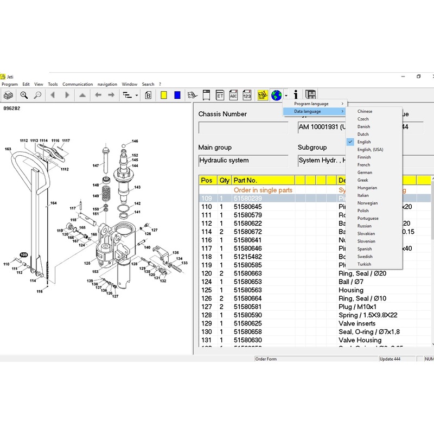Click the gray right triangle toolbar icon
The image size is (434, 434).
(67, 95)
